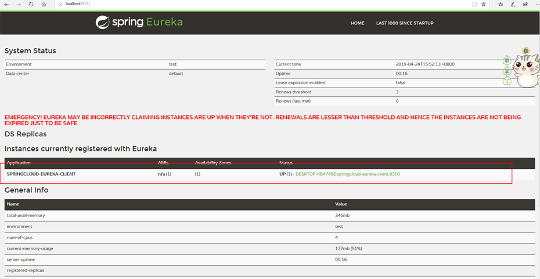Click the 中 bubble beside the cat
Viewport: 540px width, 279px height.
(506, 61)
